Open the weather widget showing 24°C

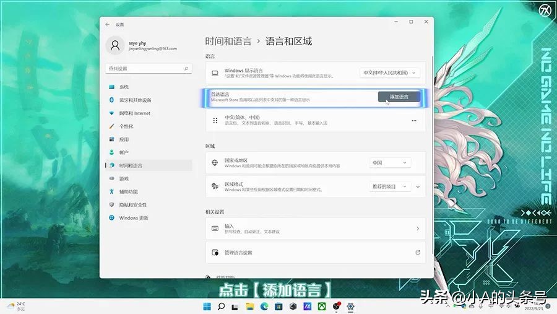[x=16, y=307]
